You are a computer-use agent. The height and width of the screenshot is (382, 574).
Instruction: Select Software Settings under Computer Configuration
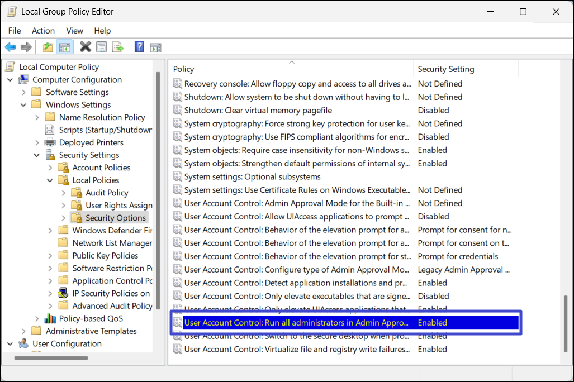pyautogui.click(x=77, y=92)
